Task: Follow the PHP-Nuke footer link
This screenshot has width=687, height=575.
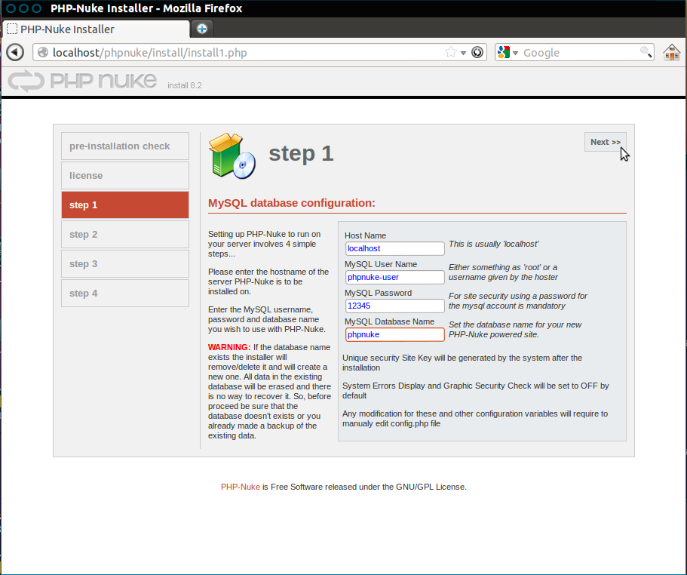Action: coord(240,487)
